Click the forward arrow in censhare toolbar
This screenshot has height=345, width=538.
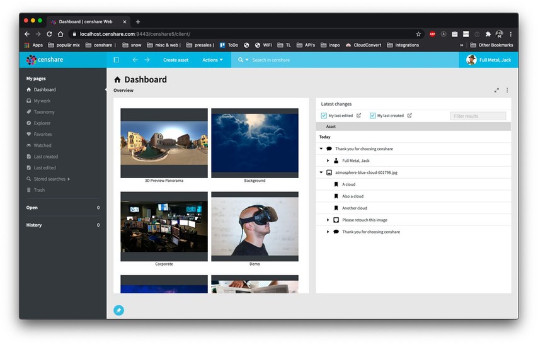[x=147, y=60]
